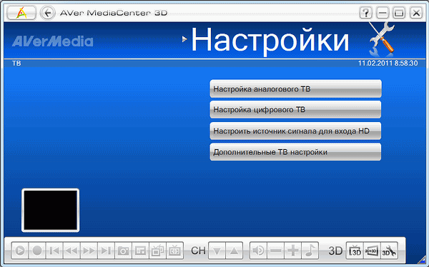429x267 pixels.
Task: Open 3D settings with the wrench icon
Action: [389, 251]
